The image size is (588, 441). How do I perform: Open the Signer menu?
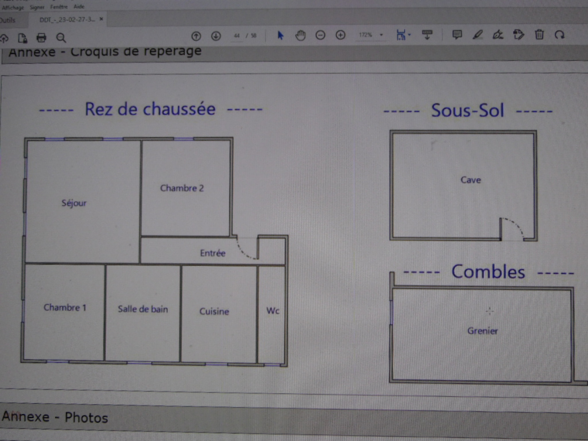37,7
